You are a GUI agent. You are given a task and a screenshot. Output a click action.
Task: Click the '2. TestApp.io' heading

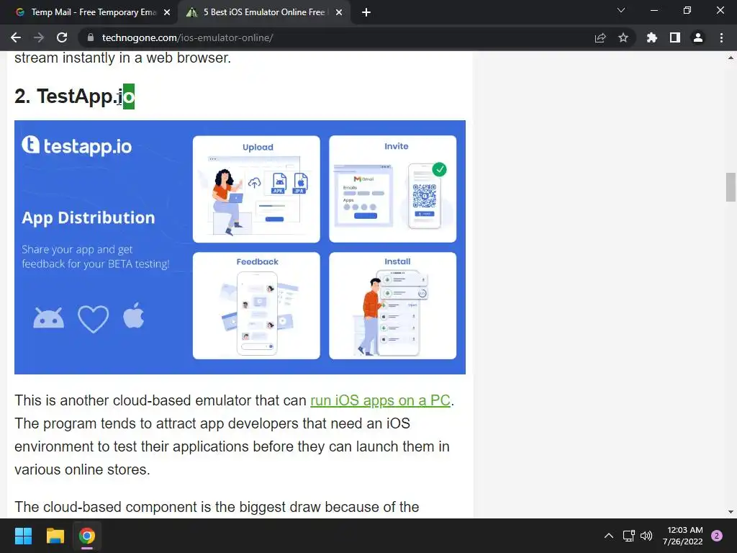point(74,96)
